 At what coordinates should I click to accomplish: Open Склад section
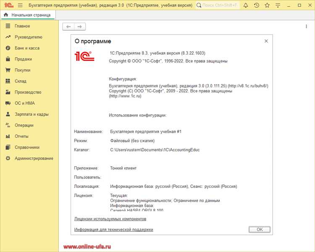tap(21, 81)
